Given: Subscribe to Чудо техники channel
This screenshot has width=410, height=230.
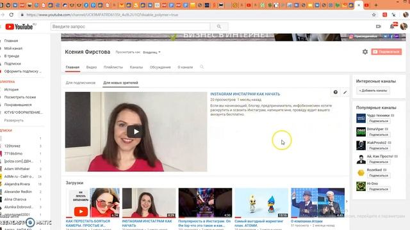Looking at the screenshot, I should click(x=379, y=121).
